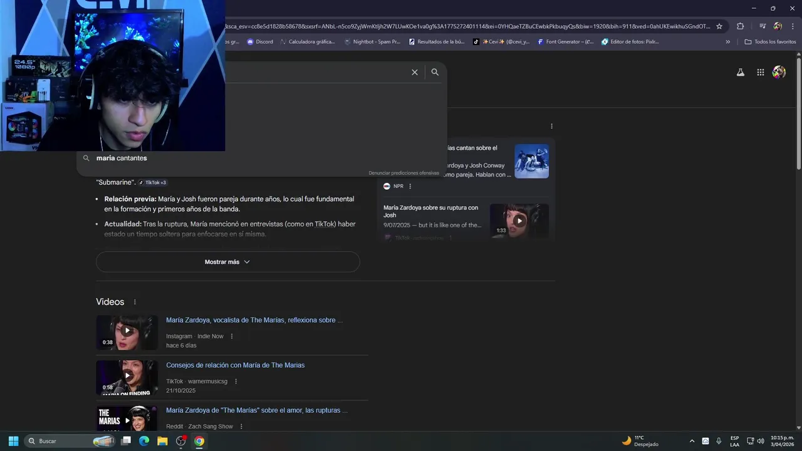Open Consejos de relación con María link

click(x=235, y=365)
